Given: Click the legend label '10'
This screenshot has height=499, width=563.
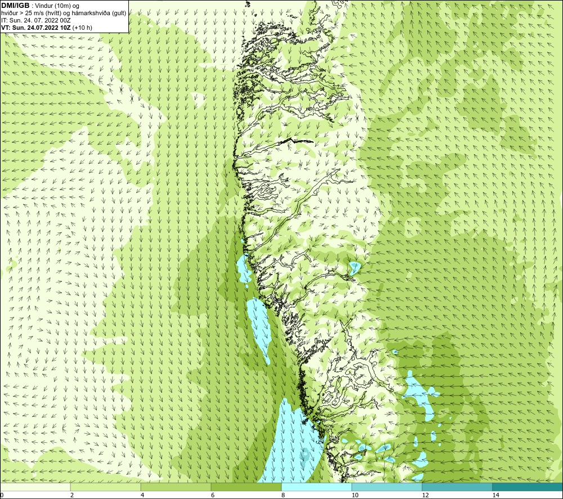Looking at the screenshot, I should pos(355,495).
